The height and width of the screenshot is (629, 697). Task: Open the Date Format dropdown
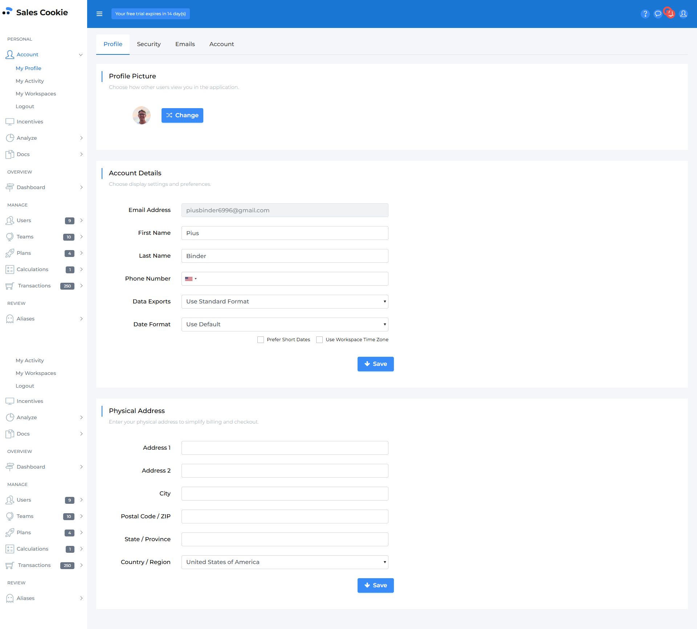(285, 324)
